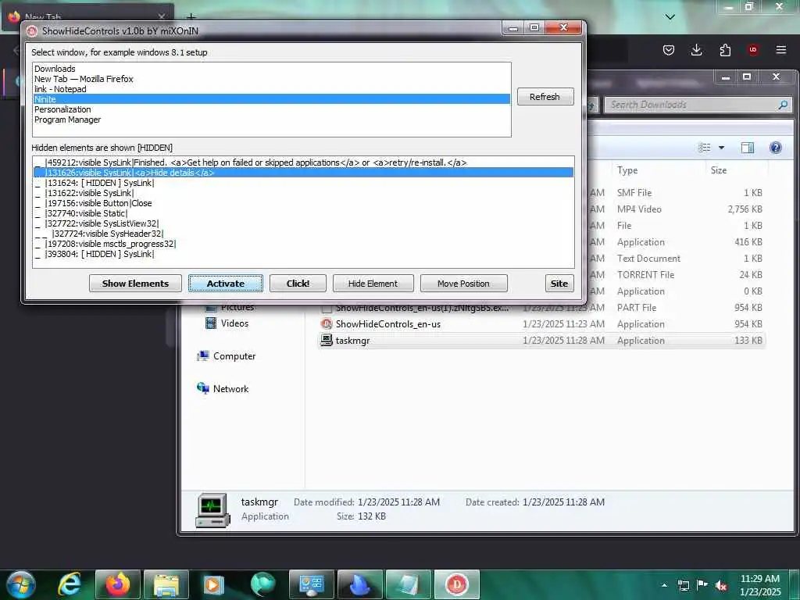Open Windows Explorer taskbar icon
800x600 pixels.
coord(166,584)
